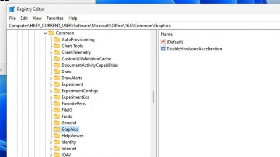Click the Common folder icon

coord(51,33)
